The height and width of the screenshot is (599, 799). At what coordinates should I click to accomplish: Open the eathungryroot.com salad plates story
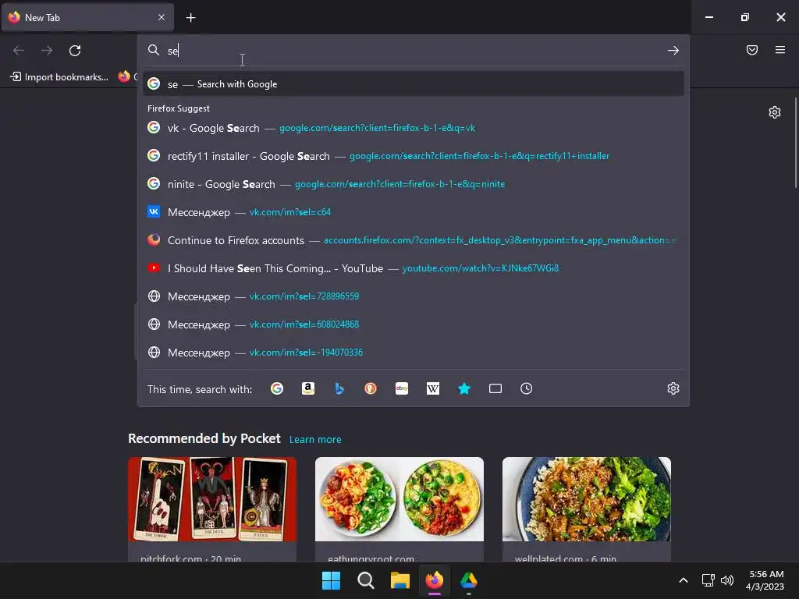coord(399,509)
